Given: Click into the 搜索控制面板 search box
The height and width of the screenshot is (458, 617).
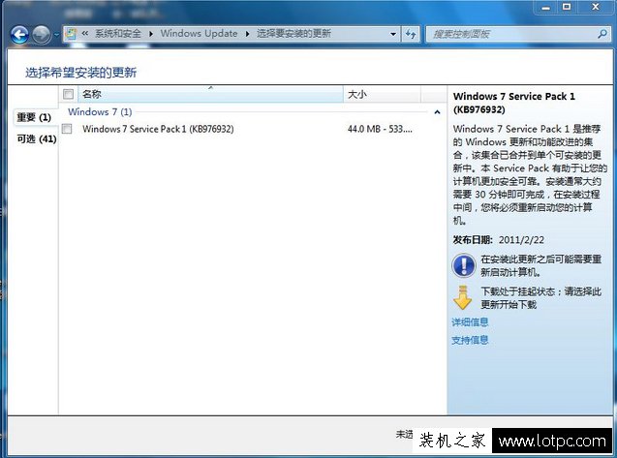Looking at the screenshot, I should coord(509,34).
